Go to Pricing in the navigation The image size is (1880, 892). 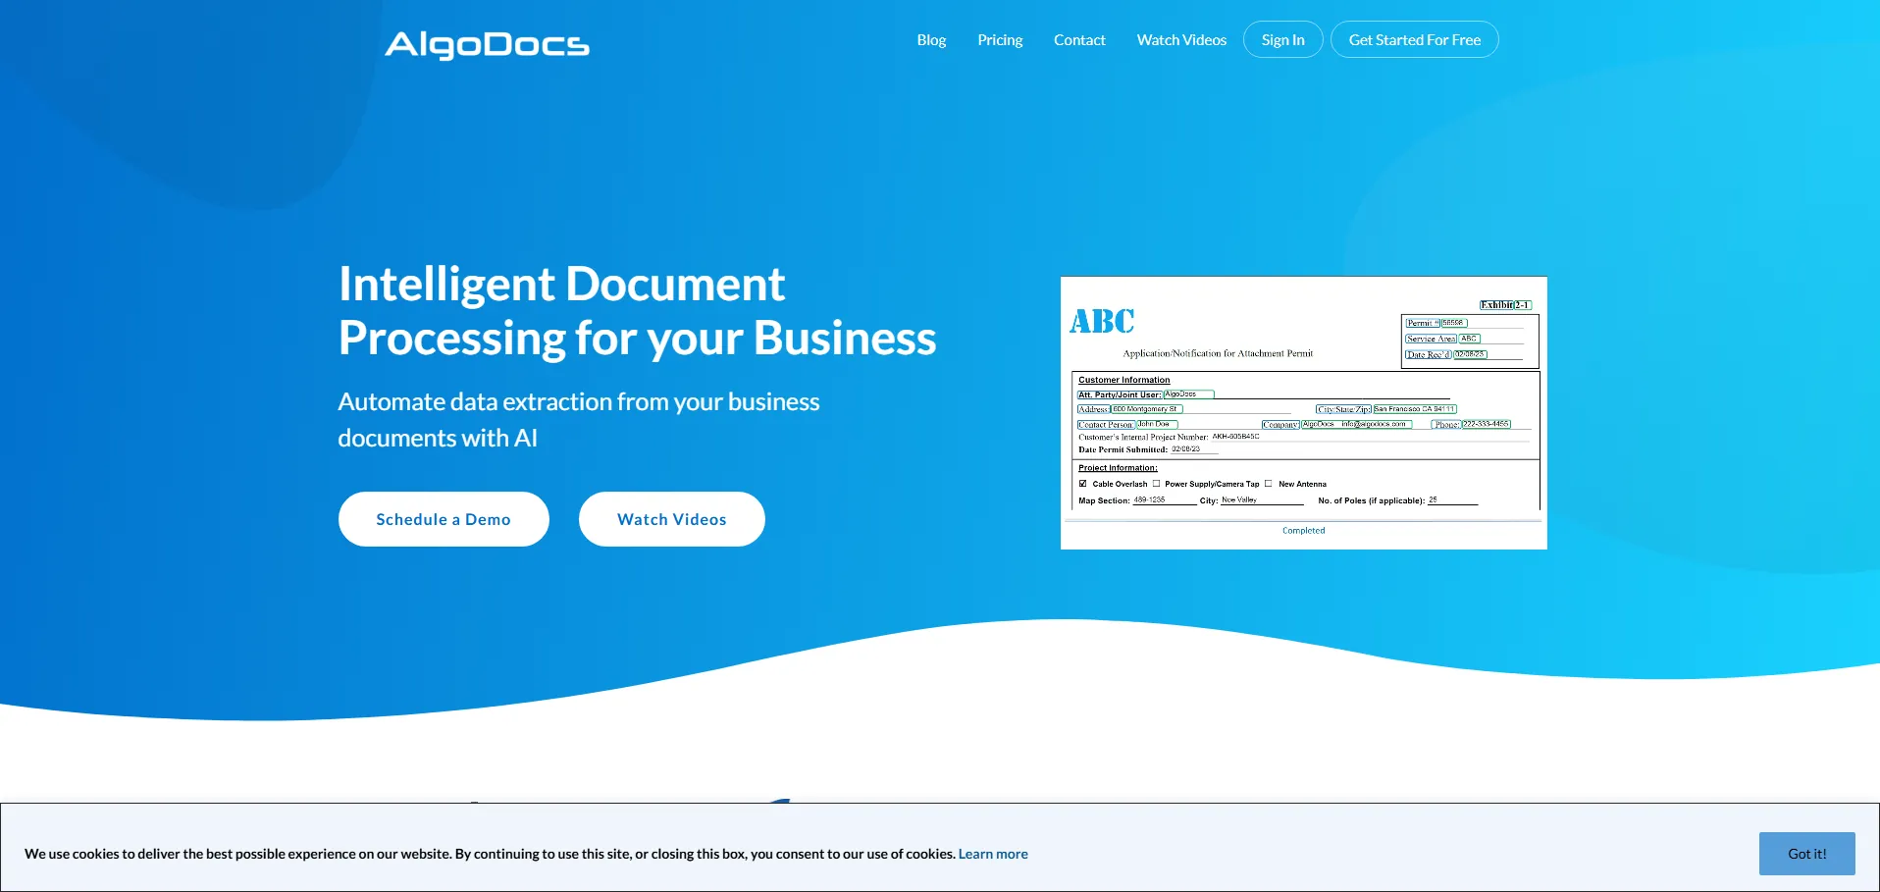tap(1000, 40)
